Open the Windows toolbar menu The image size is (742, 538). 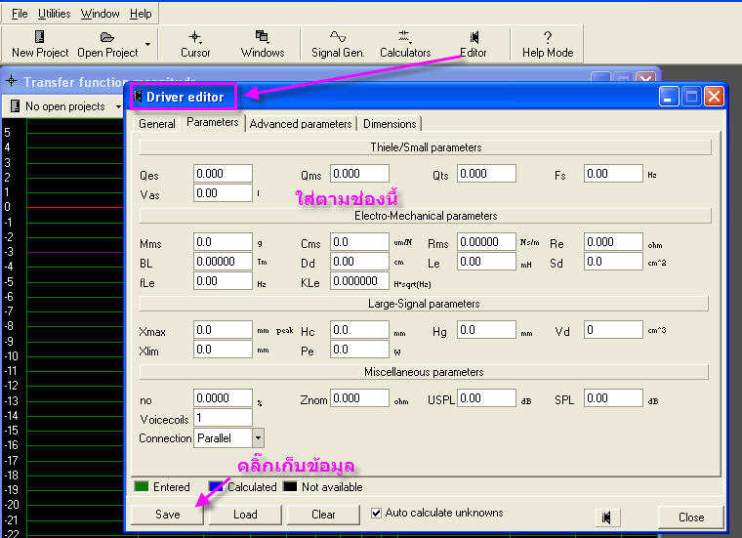click(x=263, y=44)
